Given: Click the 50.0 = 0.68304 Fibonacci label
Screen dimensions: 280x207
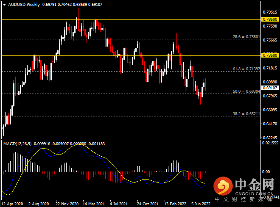Looking at the screenshot, I should click(x=246, y=91).
